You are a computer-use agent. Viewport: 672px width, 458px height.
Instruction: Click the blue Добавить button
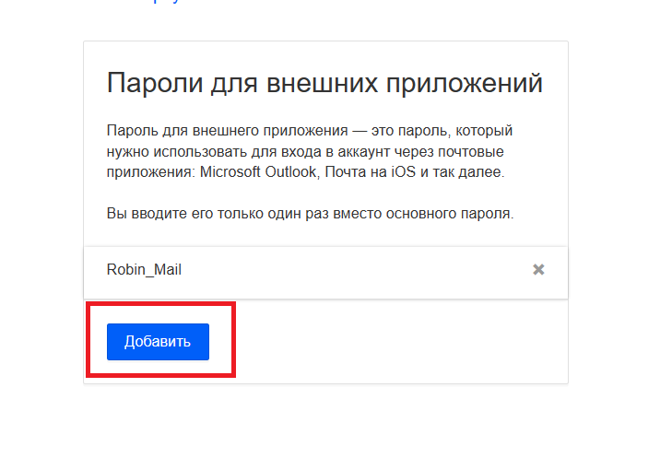click(x=158, y=342)
